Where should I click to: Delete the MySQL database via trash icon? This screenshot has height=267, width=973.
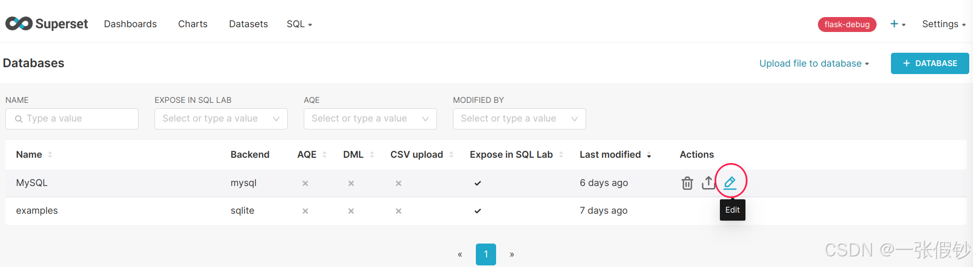point(687,183)
